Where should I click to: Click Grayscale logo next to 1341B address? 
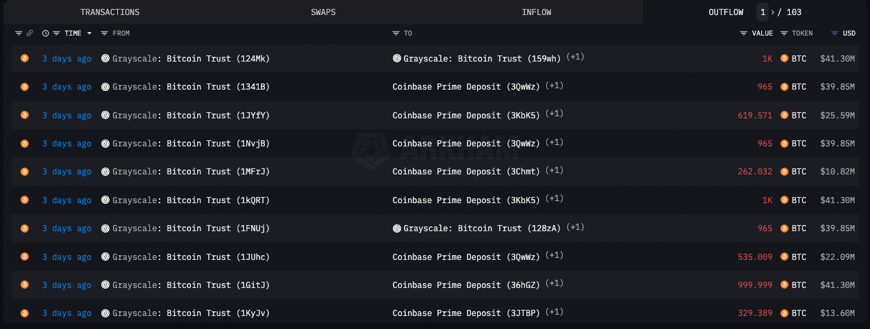click(x=105, y=87)
